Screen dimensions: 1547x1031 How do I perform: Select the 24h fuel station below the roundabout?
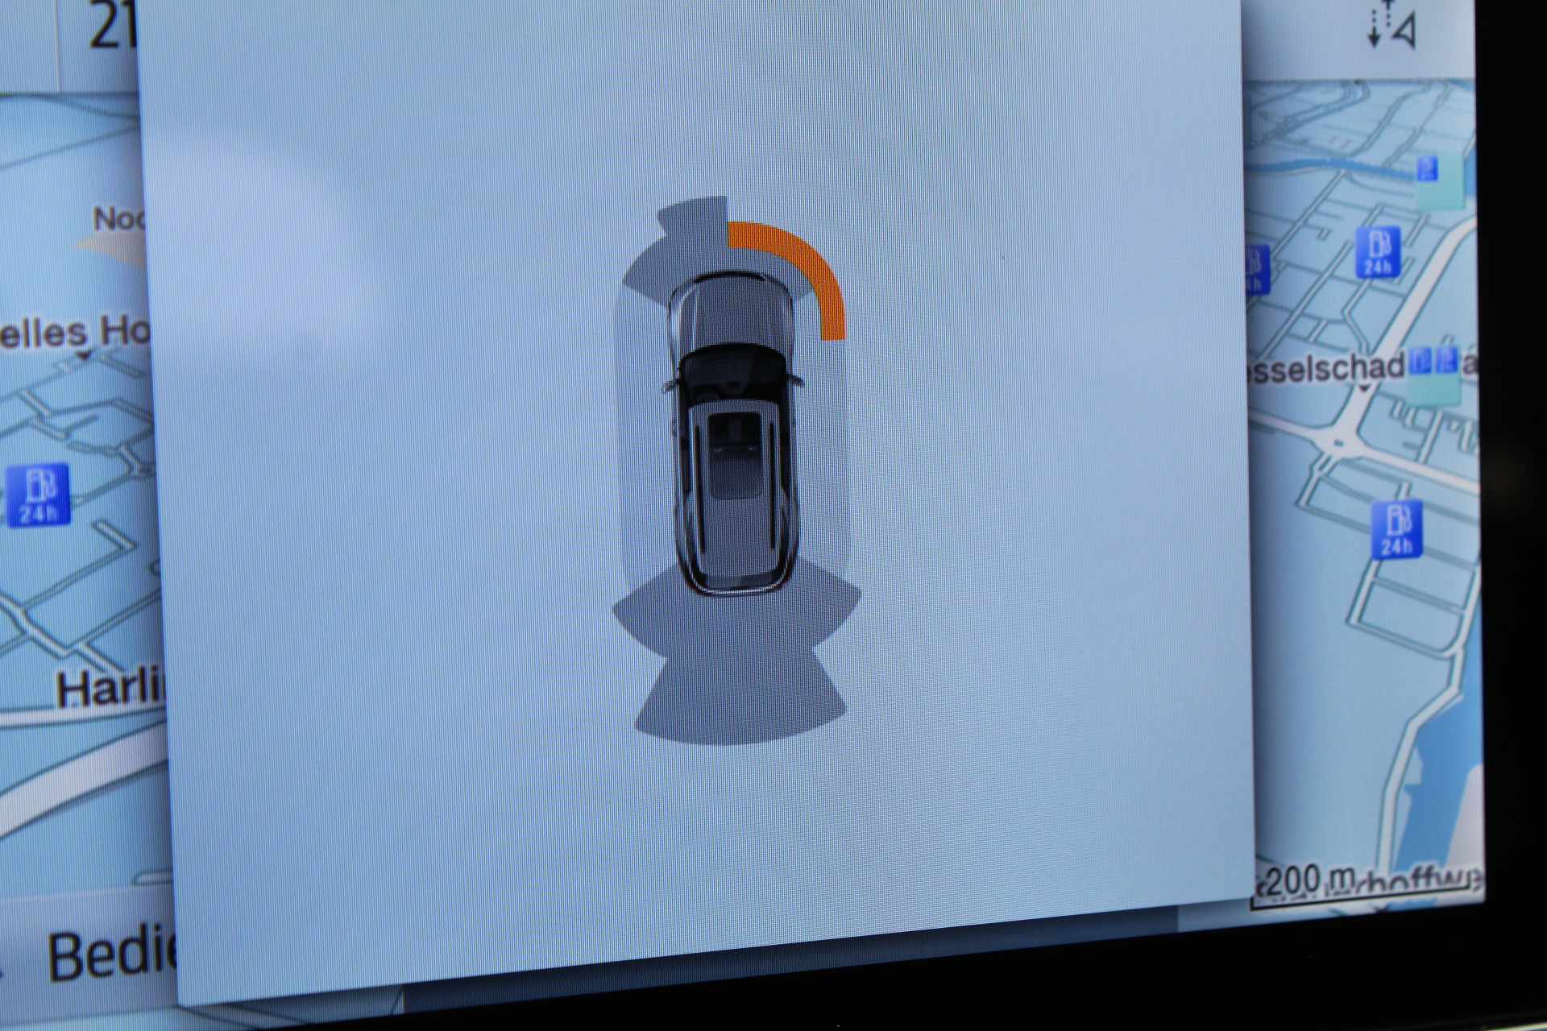[x=1397, y=529]
